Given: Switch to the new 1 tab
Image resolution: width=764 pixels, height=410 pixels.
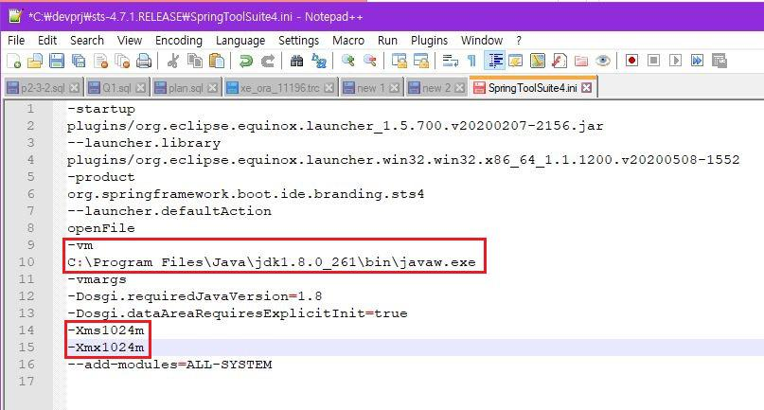Looking at the screenshot, I should (371, 88).
